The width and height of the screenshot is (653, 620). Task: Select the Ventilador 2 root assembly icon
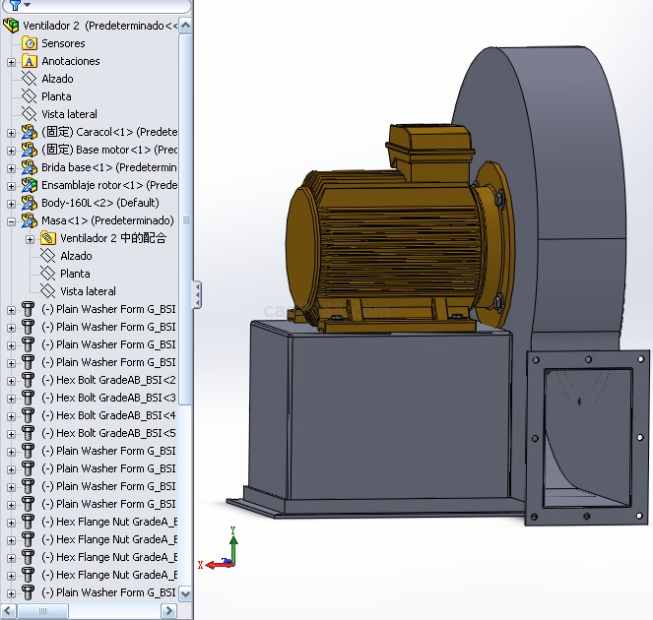[11, 26]
